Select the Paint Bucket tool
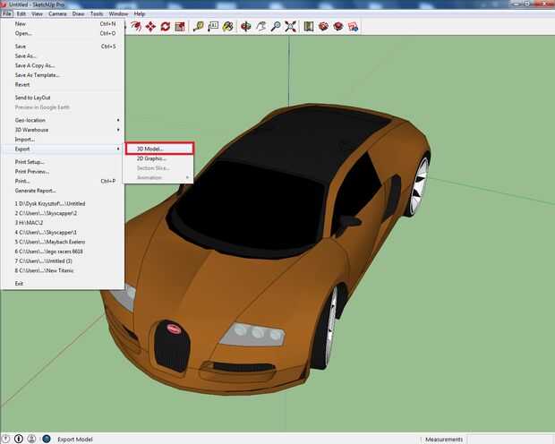Screen dimensions: 555x444 (x=227, y=26)
